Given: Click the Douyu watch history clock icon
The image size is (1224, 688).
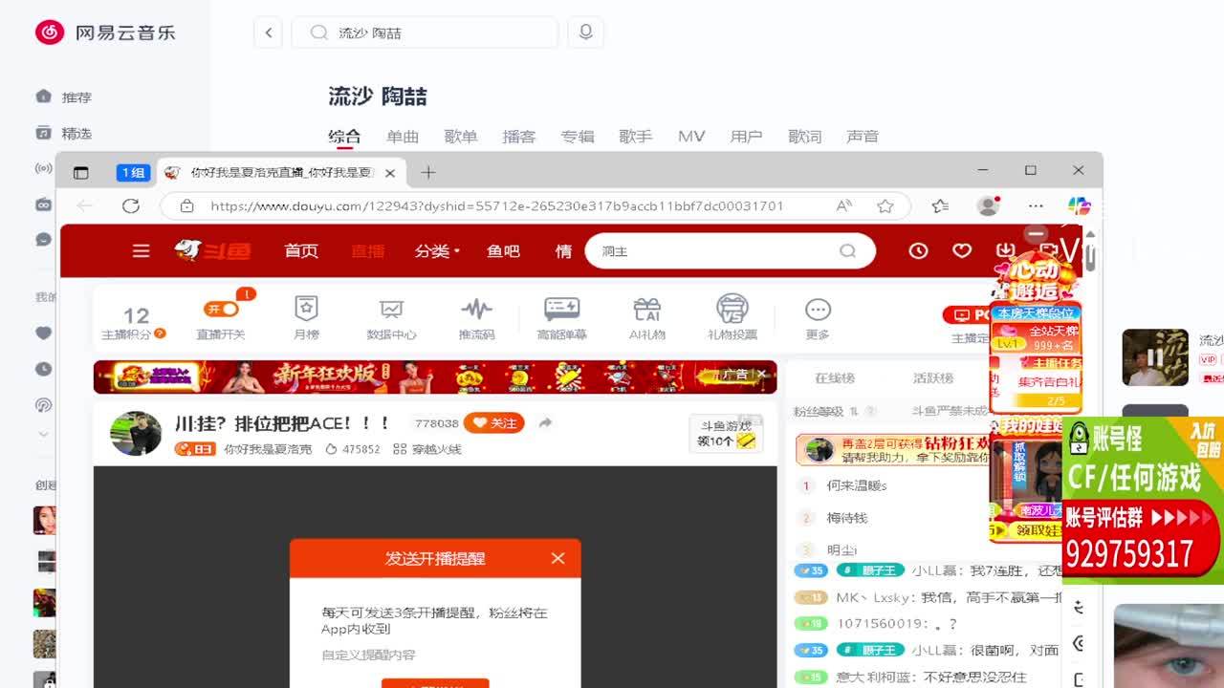Looking at the screenshot, I should pos(918,250).
